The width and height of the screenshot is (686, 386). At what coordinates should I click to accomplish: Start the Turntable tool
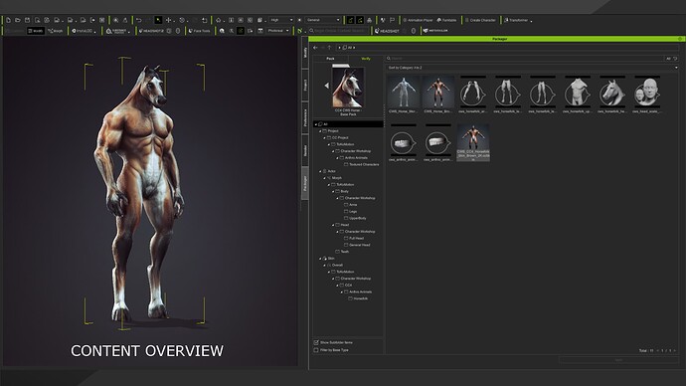pyautogui.click(x=446, y=20)
